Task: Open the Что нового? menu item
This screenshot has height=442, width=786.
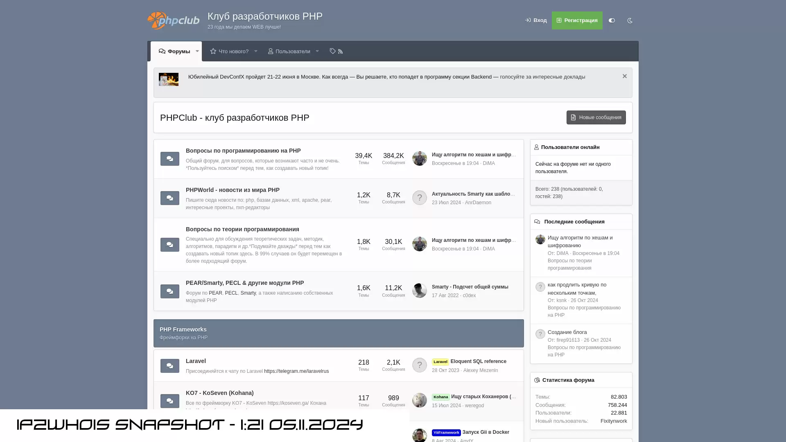Action: pyautogui.click(x=229, y=51)
